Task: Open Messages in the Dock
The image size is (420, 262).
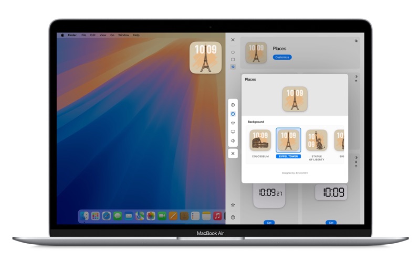Action: [x=117, y=216]
